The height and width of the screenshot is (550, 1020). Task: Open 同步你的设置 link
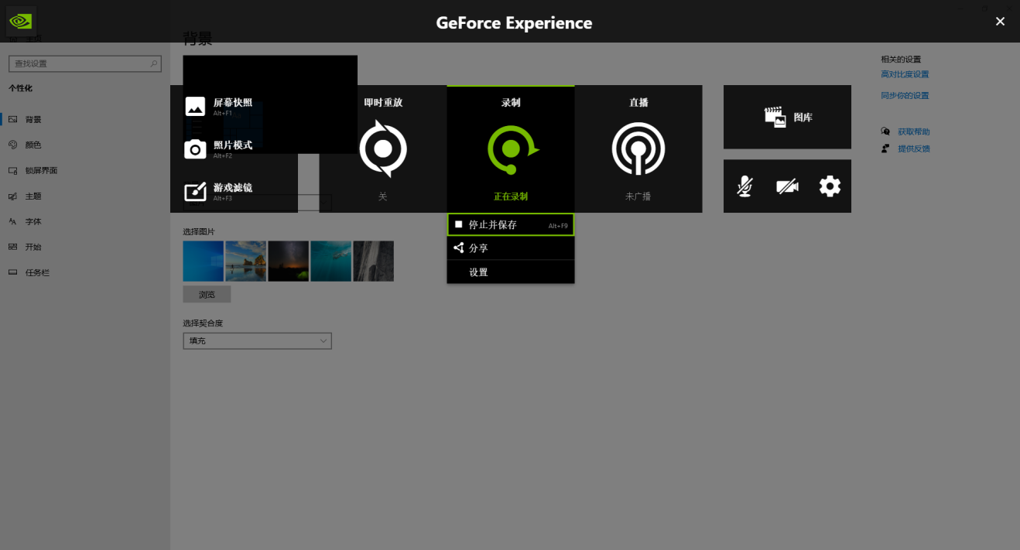point(905,96)
